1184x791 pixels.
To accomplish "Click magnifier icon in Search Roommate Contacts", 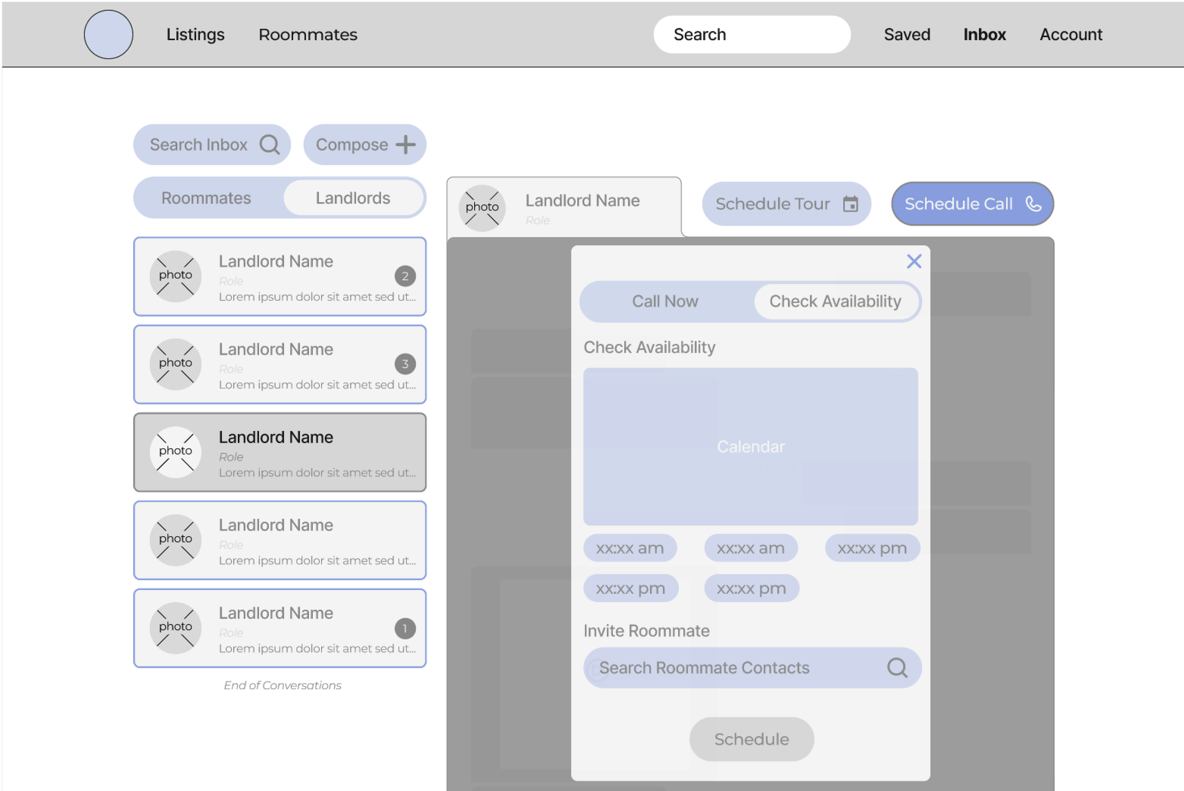I will 897,667.
